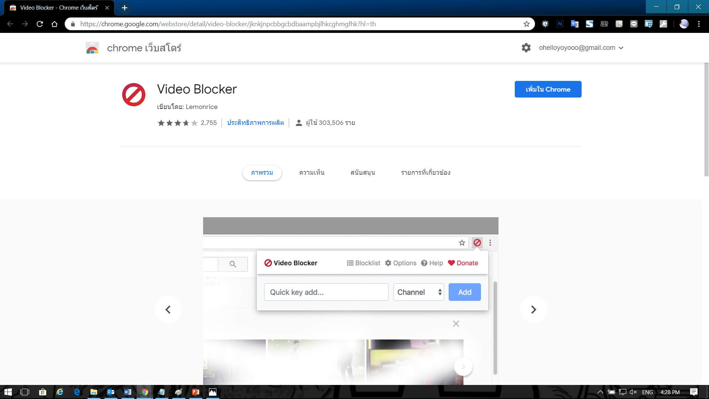709x399 pixels.
Task: Switch to the สนับสนุน tab
Action: pos(363,173)
